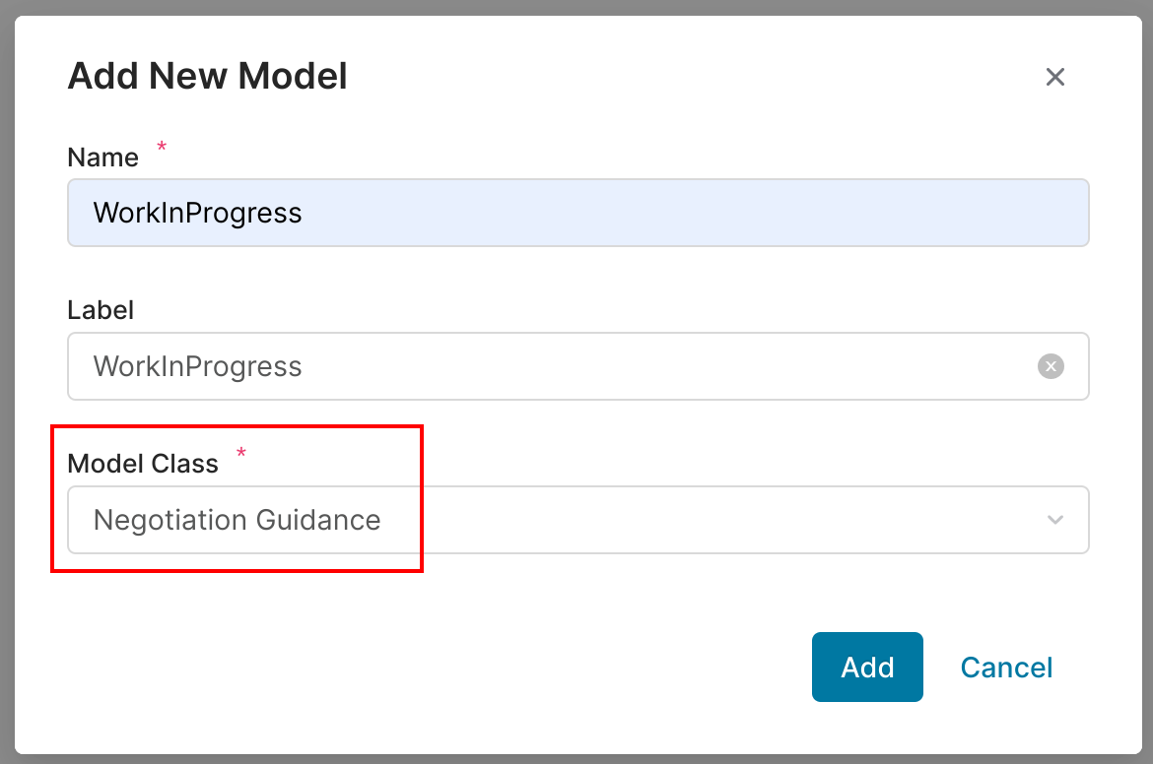
Task: Click the Name field label
Action: pyautogui.click(x=102, y=158)
